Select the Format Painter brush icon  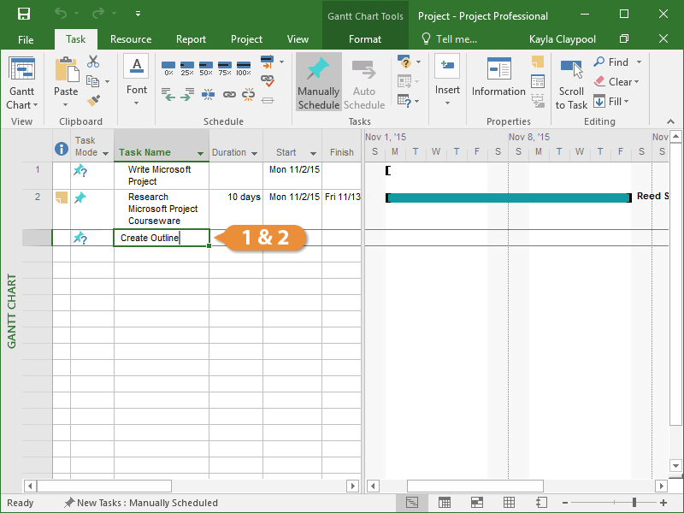(93, 101)
